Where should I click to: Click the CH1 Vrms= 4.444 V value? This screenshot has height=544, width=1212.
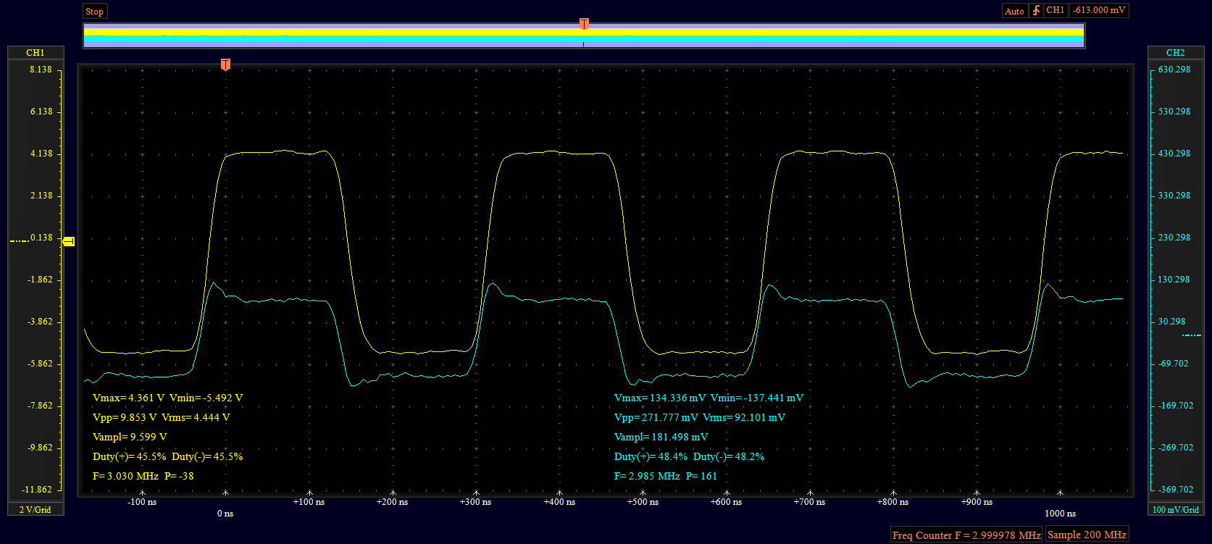[196, 417]
